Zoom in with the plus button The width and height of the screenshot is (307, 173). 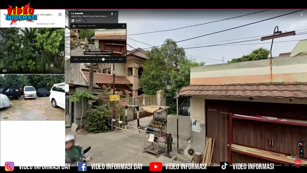[x=301, y=151]
